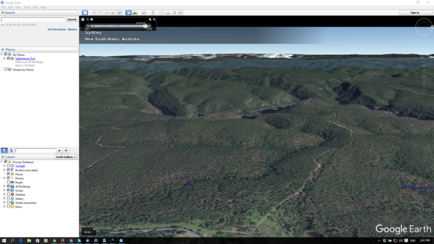Select the Add Path tool

(x=107, y=13)
